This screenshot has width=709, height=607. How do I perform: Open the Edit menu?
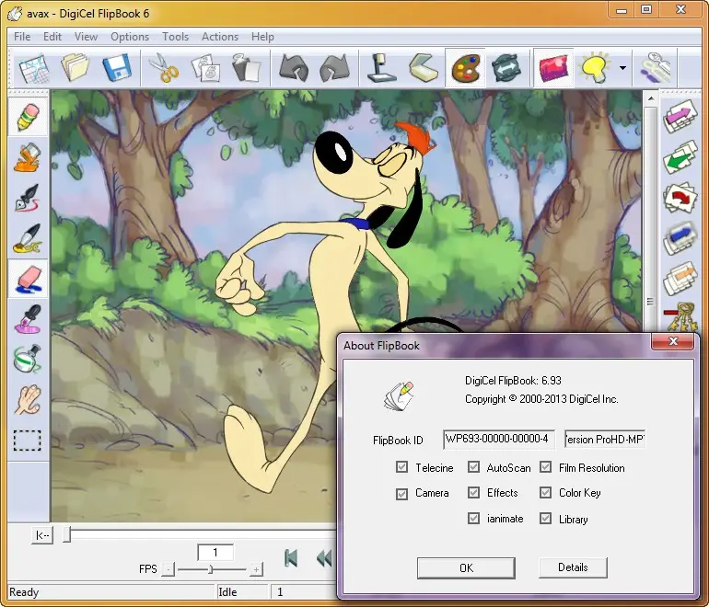point(52,37)
